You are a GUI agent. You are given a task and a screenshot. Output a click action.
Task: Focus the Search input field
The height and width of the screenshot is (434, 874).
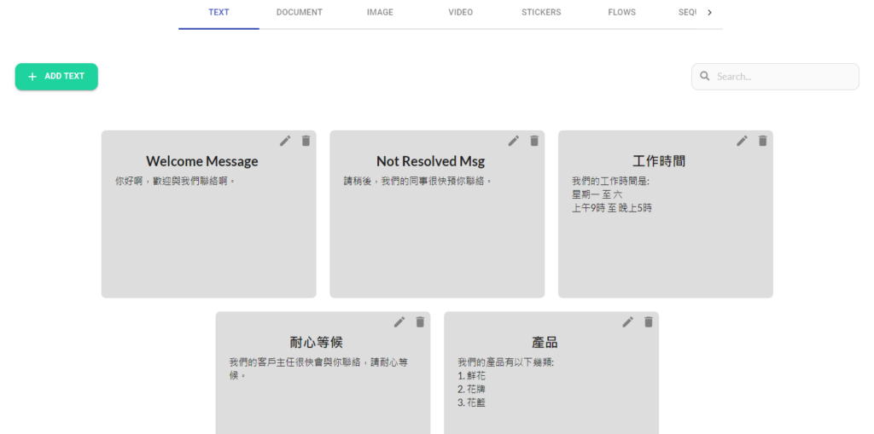click(784, 77)
